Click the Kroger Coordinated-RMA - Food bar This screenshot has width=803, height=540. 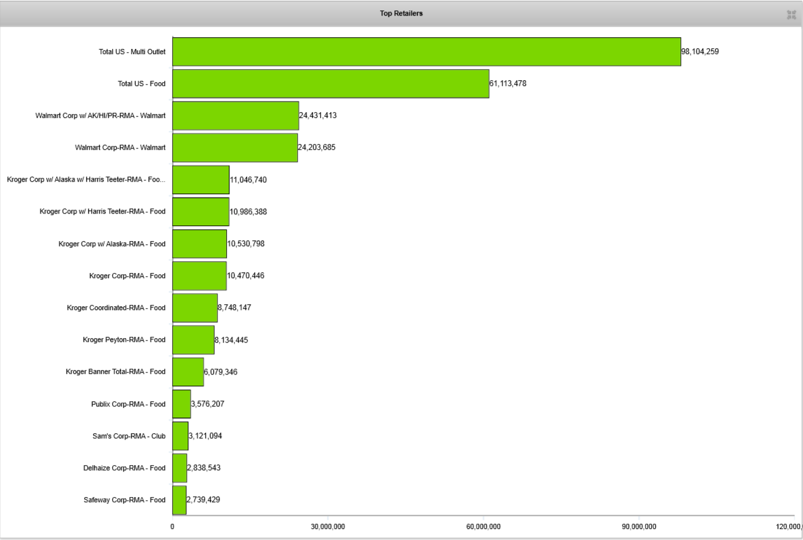[195, 307]
